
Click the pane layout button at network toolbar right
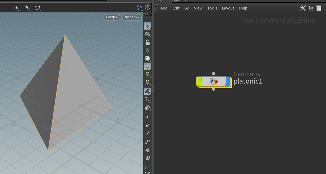pos(319,8)
